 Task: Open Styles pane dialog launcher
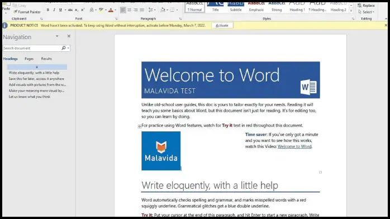353,19
